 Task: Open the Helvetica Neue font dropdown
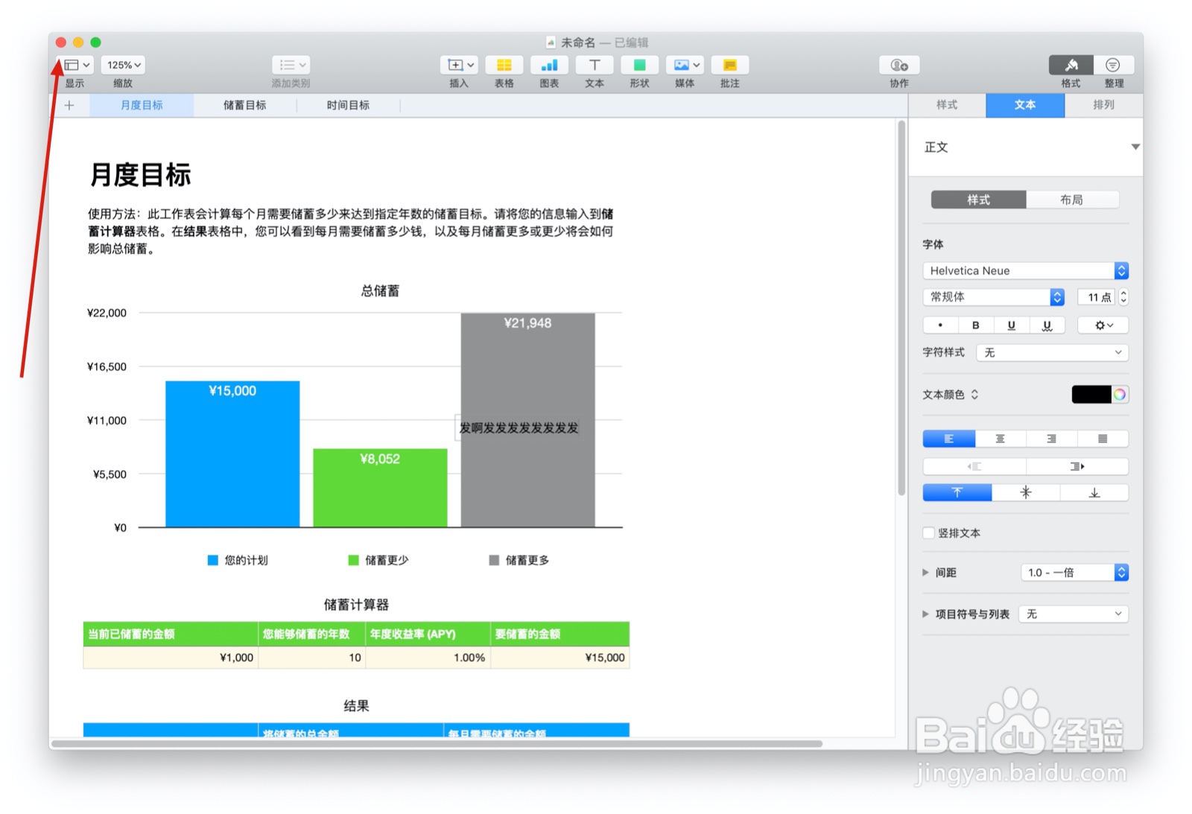tap(1024, 270)
